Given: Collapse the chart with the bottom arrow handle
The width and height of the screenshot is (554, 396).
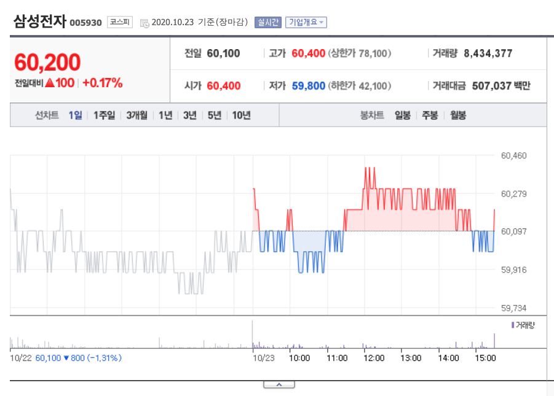Looking at the screenshot, I should click(x=279, y=385).
